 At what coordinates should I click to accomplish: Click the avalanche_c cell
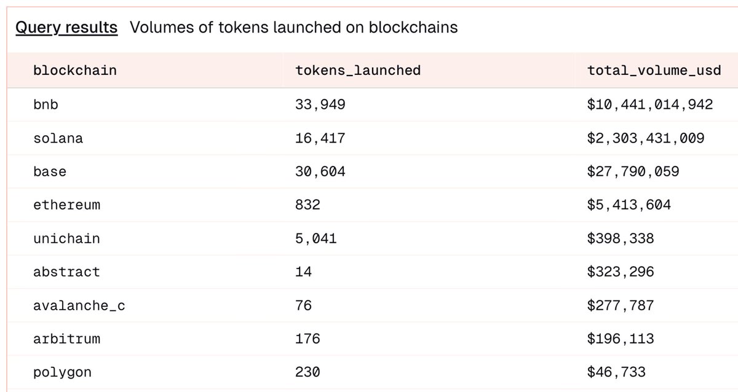pyautogui.click(x=79, y=305)
